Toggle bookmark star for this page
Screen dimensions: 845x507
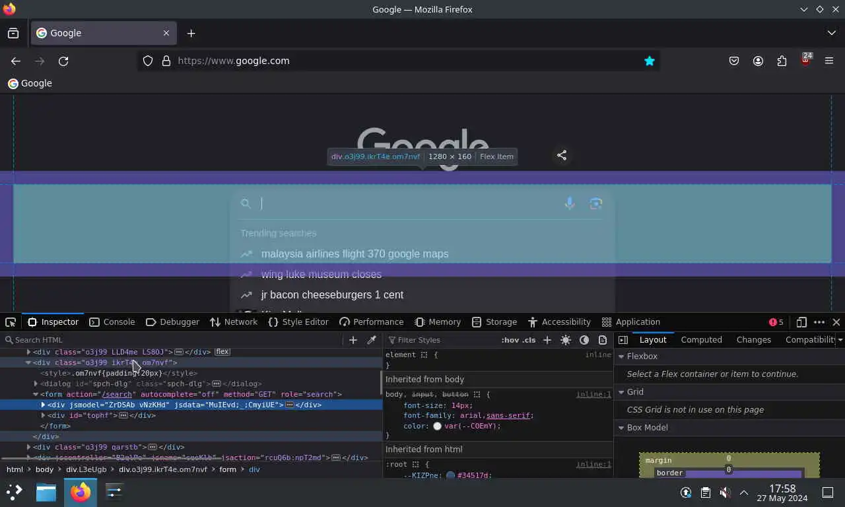[x=650, y=61]
